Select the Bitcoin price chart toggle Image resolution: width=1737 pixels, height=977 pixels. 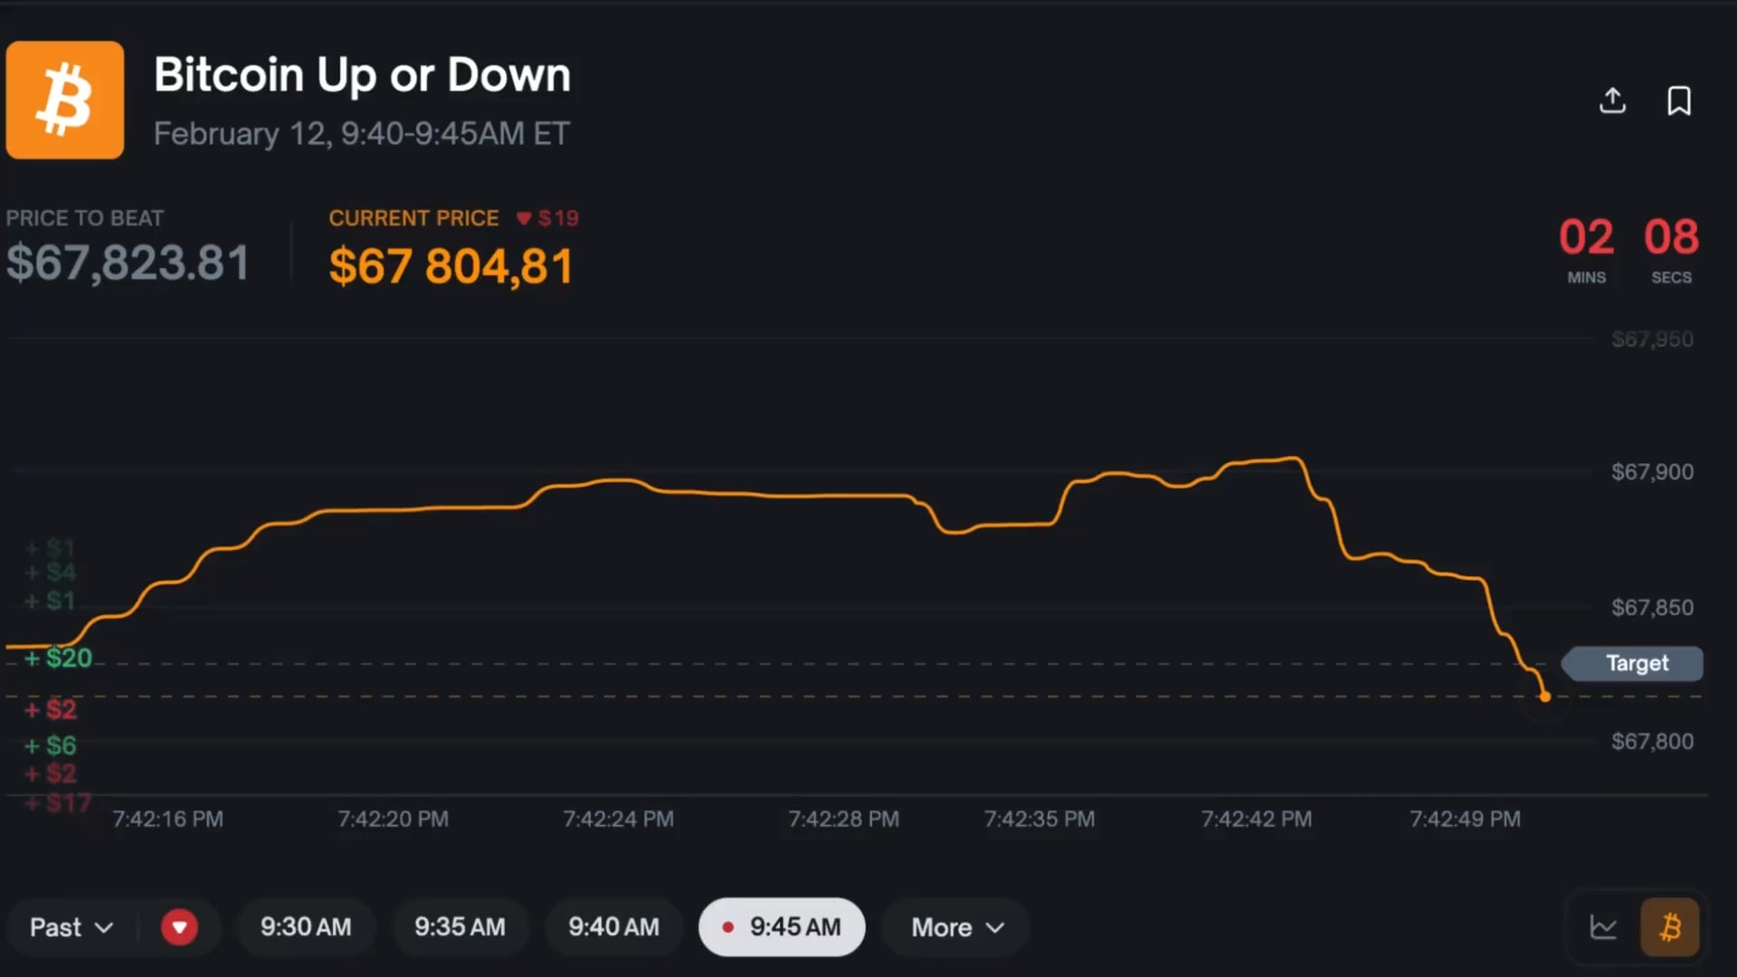tap(1670, 927)
